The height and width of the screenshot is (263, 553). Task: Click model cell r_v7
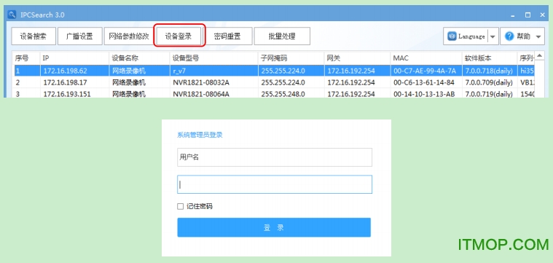pos(179,71)
